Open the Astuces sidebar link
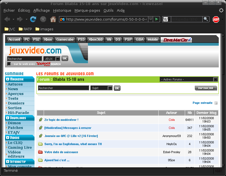The height and width of the screenshot is (176, 226). [x=15, y=84]
